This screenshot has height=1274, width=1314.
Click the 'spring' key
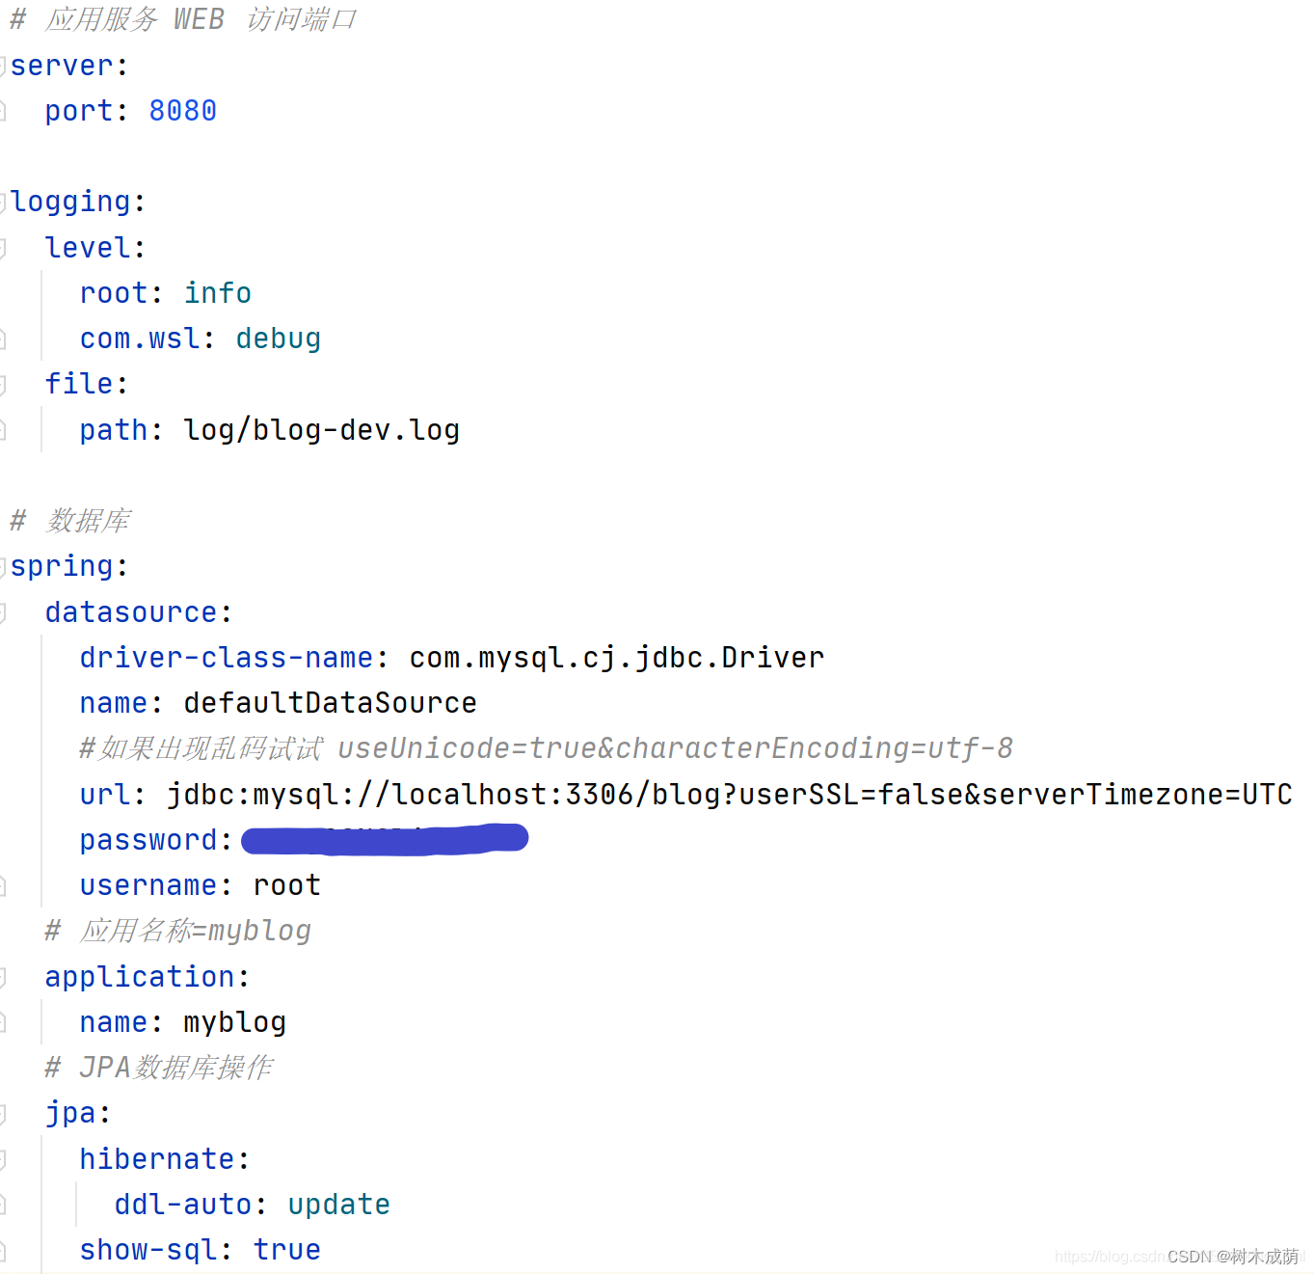[x=62, y=566]
